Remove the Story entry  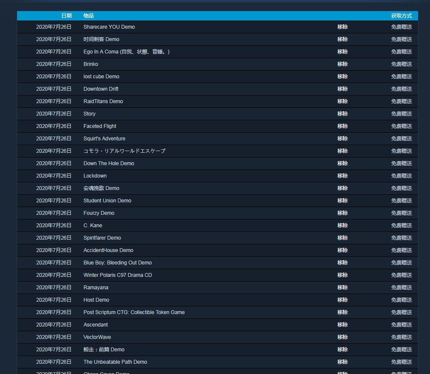point(342,114)
